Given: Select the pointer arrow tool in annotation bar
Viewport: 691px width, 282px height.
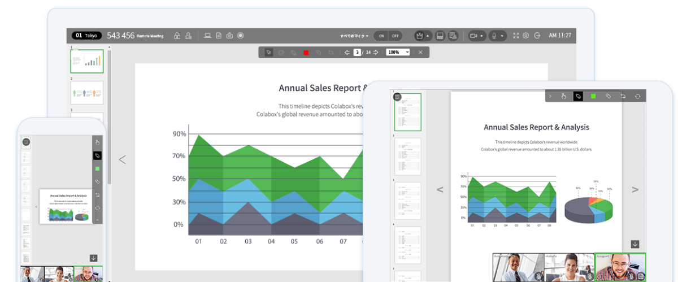Looking at the screenshot, I should coord(268,53).
